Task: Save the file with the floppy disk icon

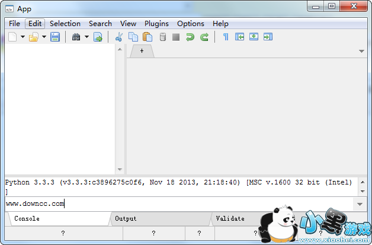Action: 55,37
